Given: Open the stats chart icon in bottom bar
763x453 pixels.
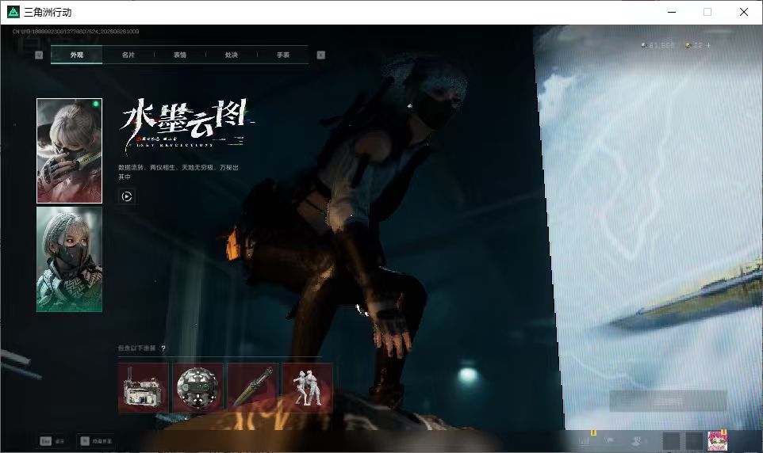Looking at the screenshot, I should 585,440.
